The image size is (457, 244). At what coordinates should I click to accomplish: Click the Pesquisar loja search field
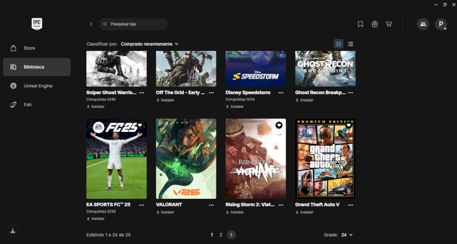(133, 24)
